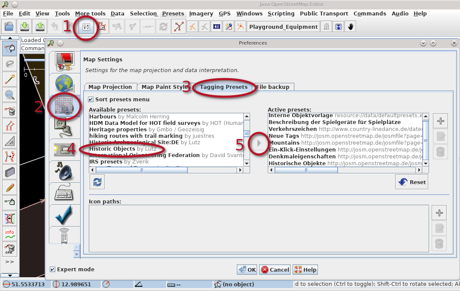Image resolution: width=460 pixels, height=291 pixels.
Task: Click OK to confirm preferences
Action: pyautogui.click(x=247, y=270)
